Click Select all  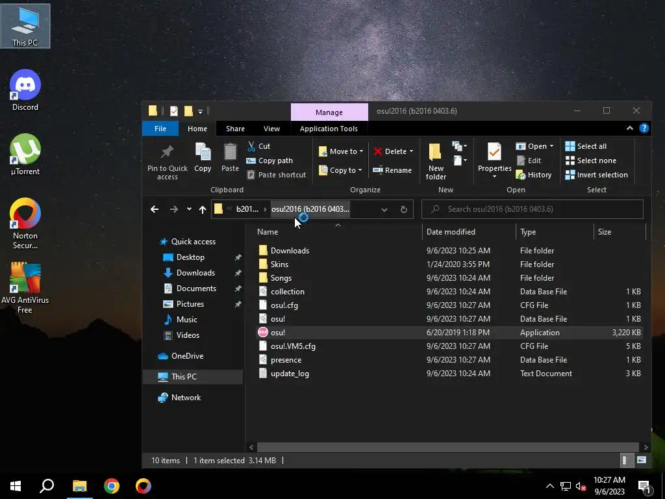[x=586, y=146]
